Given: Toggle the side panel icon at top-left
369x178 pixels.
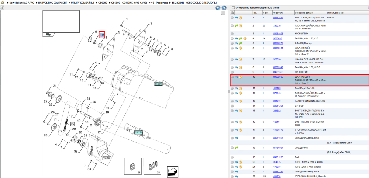Looking at the screenshot, I should pyautogui.click(x=2, y=7).
